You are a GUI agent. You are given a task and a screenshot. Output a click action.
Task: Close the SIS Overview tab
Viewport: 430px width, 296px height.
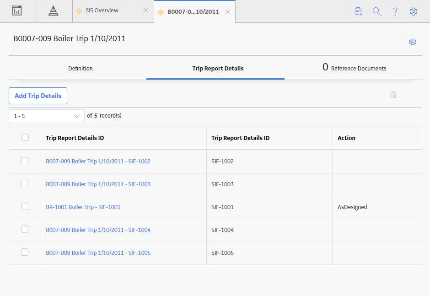146,11
